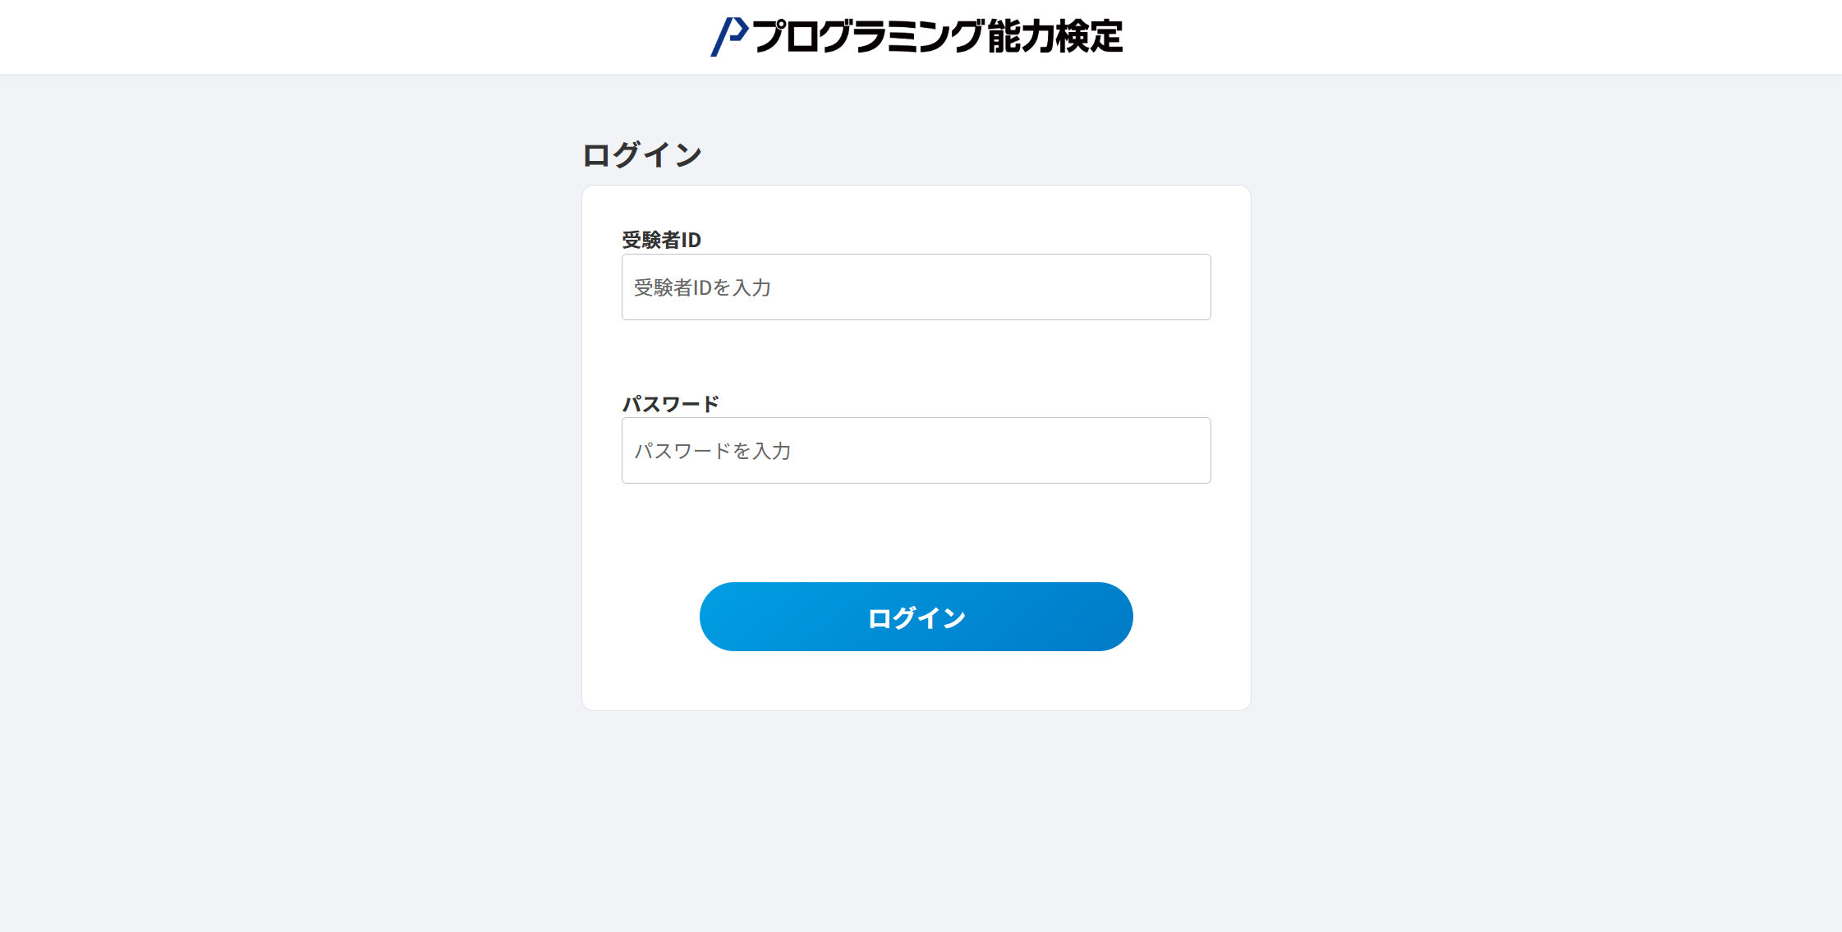Viewport: 1842px width, 932px height.
Task: Select the パスワード field label
Action: pos(670,403)
